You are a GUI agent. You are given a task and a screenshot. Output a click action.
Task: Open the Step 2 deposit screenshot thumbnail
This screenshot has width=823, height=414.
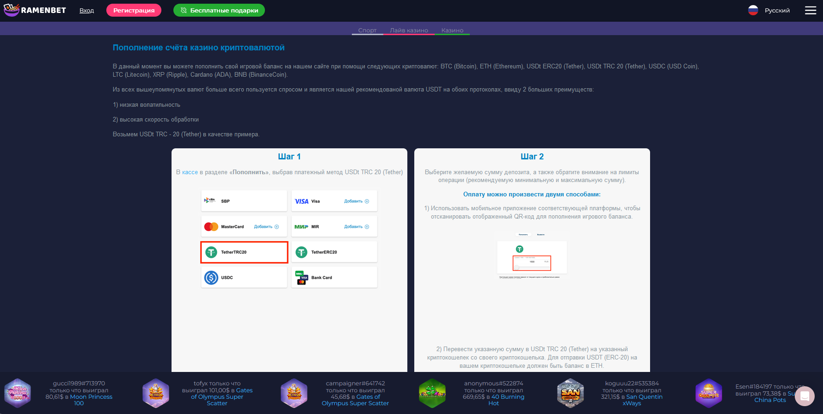click(532, 255)
